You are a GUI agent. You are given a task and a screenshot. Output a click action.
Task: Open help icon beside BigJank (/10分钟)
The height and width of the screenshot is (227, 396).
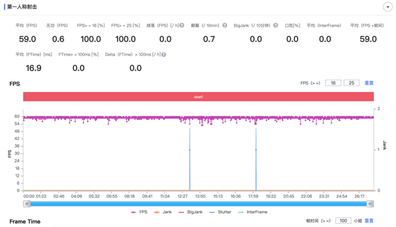275,25
